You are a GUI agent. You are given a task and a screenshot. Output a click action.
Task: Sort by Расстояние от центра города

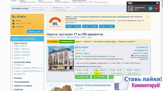point(105,41)
